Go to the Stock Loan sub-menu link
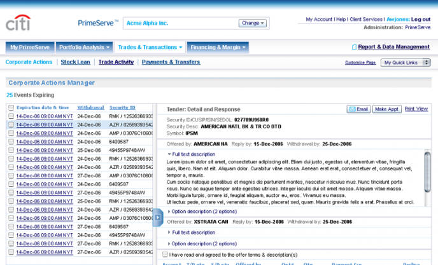 pos(75,62)
